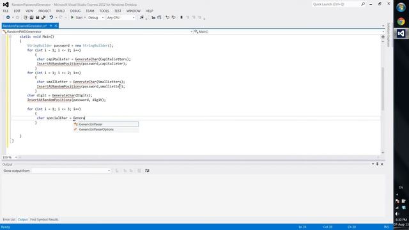Screen dimensions: 409x230
Task: Pin the RandomPasswordGenerator.cs tab
Action: pos(51,26)
